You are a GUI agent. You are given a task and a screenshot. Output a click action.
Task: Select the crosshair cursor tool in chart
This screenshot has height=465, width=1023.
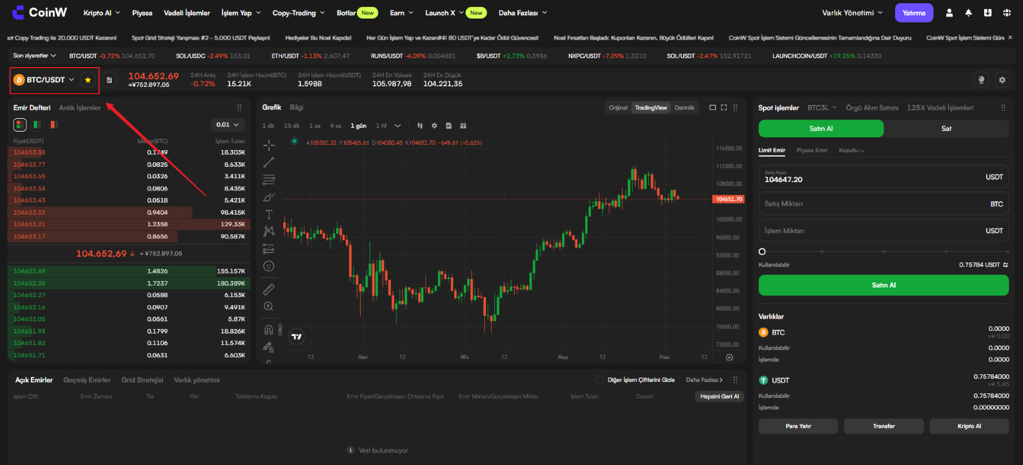[269, 145]
